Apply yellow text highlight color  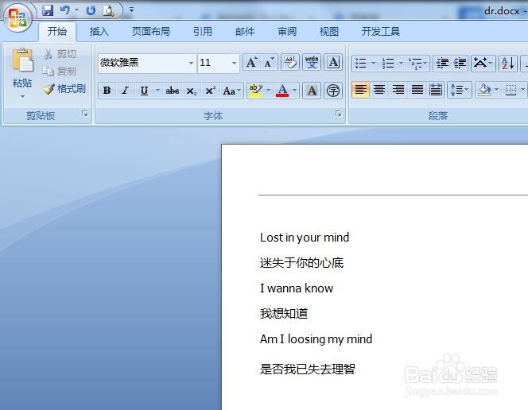coord(255,91)
